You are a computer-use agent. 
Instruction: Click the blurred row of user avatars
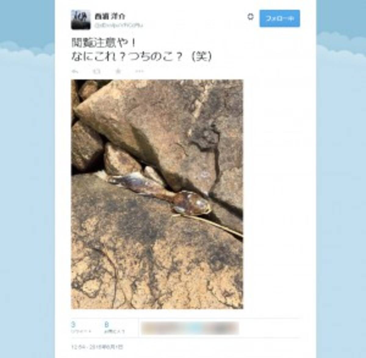point(190,328)
